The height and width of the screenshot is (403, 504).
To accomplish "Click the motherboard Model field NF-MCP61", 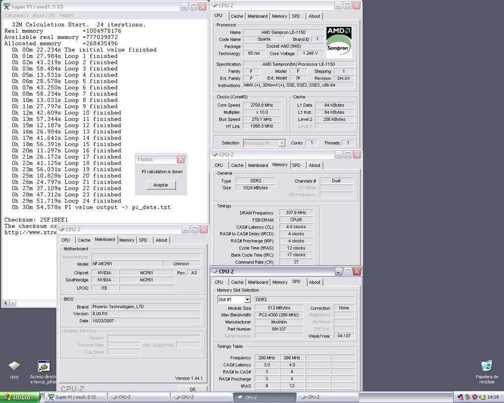I will [x=126, y=264].
